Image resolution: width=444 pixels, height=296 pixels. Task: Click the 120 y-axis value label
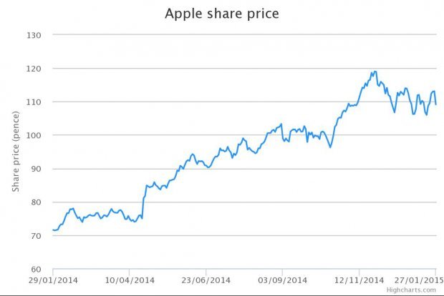(35, 69)
